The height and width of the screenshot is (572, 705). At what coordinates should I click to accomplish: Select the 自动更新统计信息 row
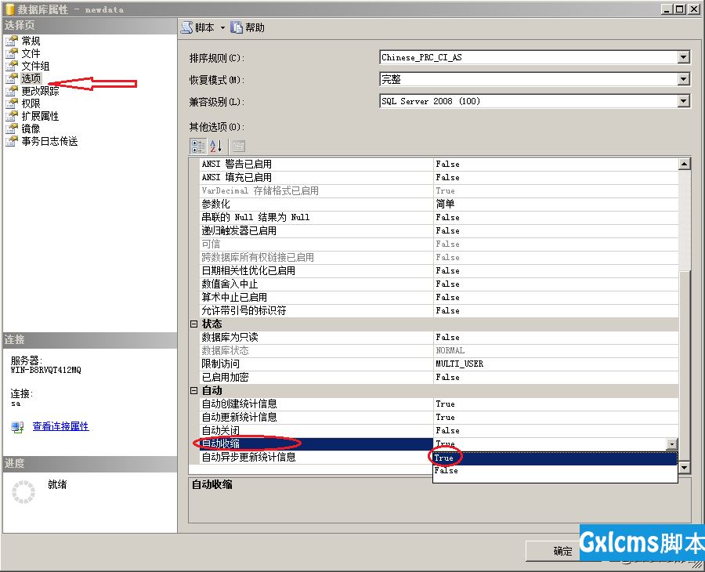coord(439,417)
